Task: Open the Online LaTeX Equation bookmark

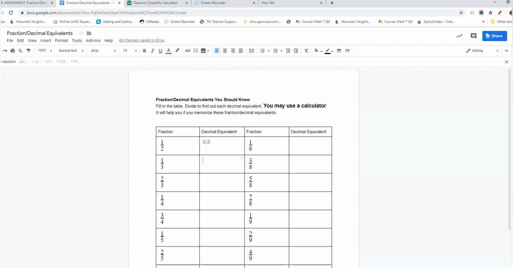Action: pos(72,22)
